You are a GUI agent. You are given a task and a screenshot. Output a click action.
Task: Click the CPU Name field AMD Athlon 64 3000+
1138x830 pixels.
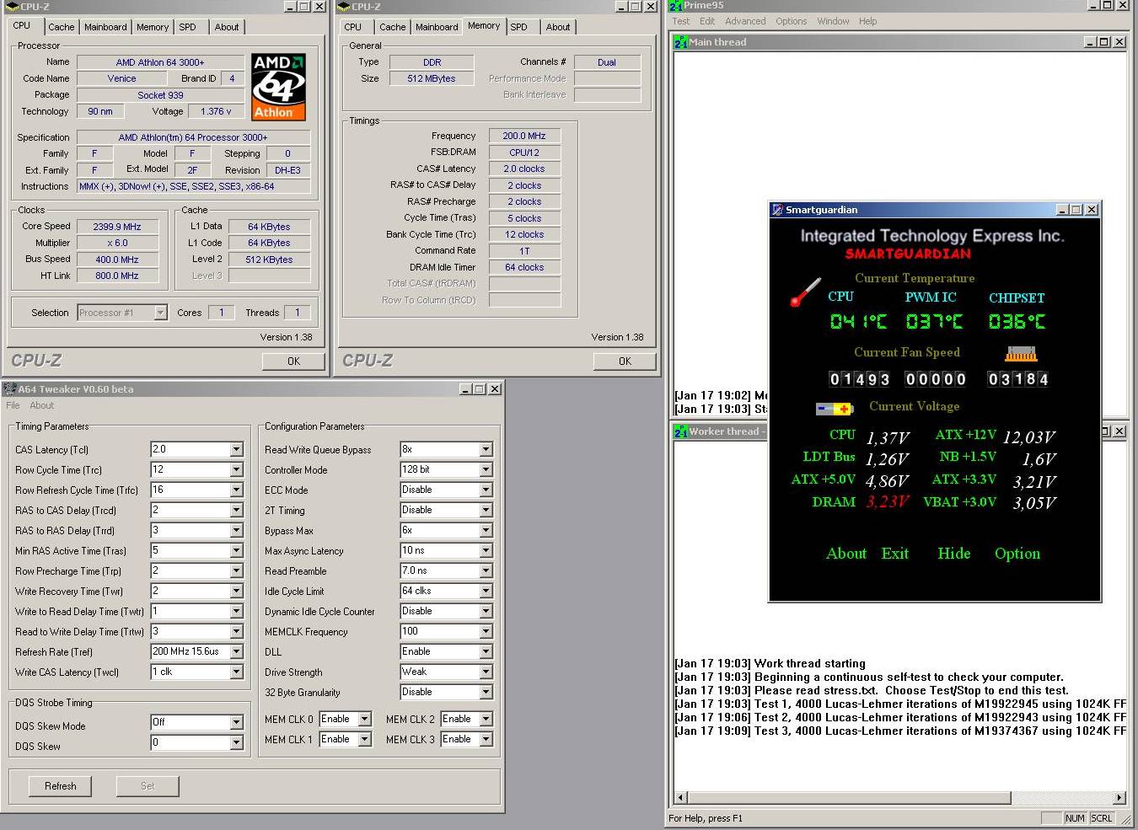(x=160, y=62)
